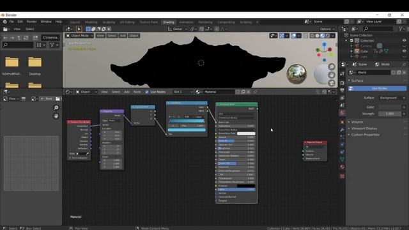Create new folder in file browser
Viewport: 409px width, 230px height.
[x=35, y=38]
